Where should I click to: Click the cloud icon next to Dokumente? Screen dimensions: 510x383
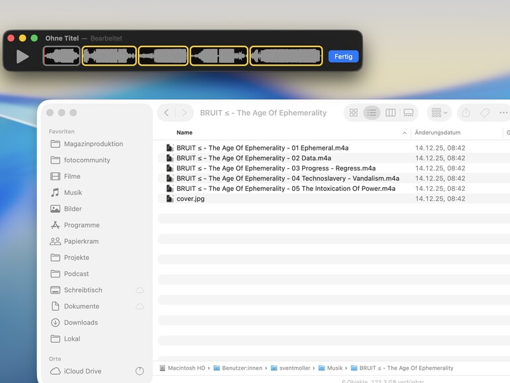pyautogui.click(x=140, y=306)
